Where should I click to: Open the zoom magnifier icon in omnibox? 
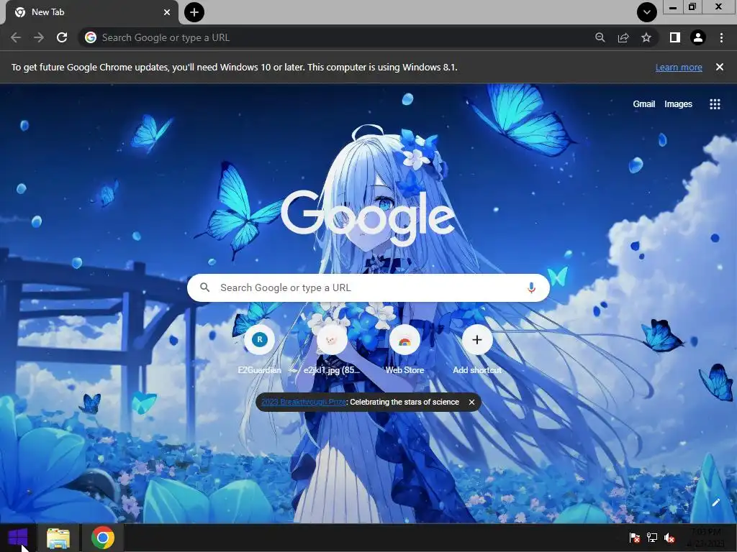tap(600, 37)
